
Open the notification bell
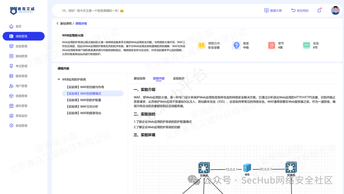[x=319, y=10]
